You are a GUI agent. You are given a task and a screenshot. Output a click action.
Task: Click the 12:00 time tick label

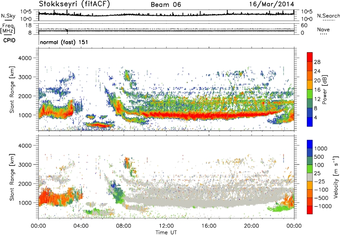pyautogui.click(x=166, y=226)
